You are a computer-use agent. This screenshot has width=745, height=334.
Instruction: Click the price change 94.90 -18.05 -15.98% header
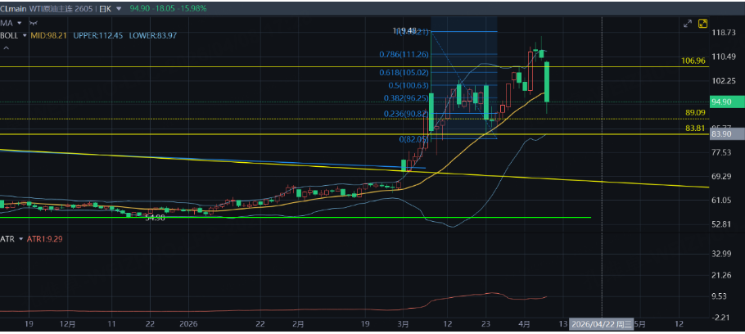coord(168,8)
